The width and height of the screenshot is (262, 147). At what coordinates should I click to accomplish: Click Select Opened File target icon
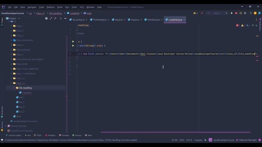click(46, 18)
